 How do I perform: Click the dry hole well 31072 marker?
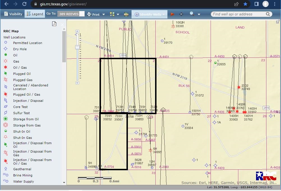pyautogui.click(x=192, y=93)
